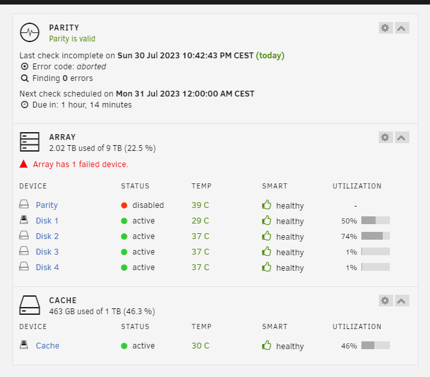
Task: Collapse the Array panel
Action: (402, 137)
